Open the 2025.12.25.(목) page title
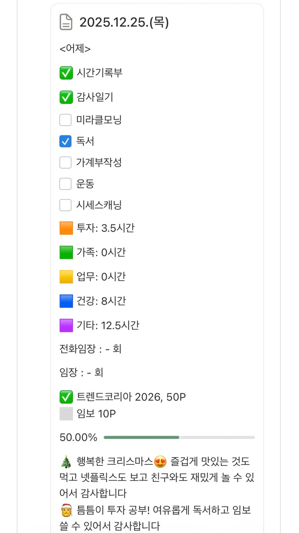The height and width of the screenshot is (533, 299). point(124,22)
